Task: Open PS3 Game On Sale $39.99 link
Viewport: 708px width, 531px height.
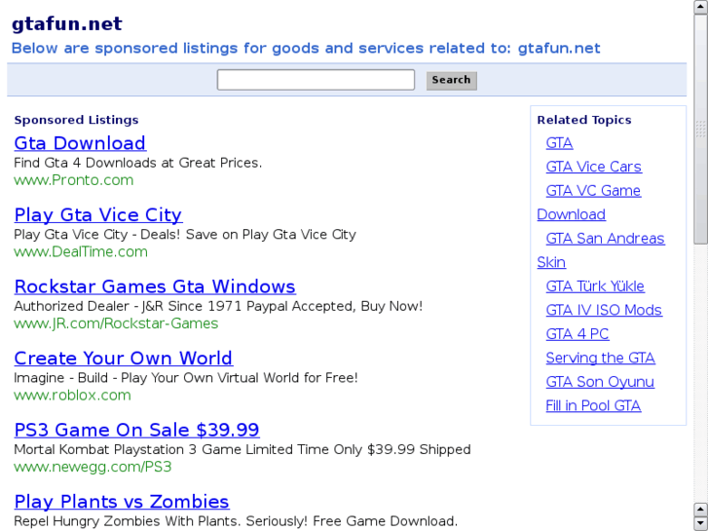Action: (x=136, y=430)
